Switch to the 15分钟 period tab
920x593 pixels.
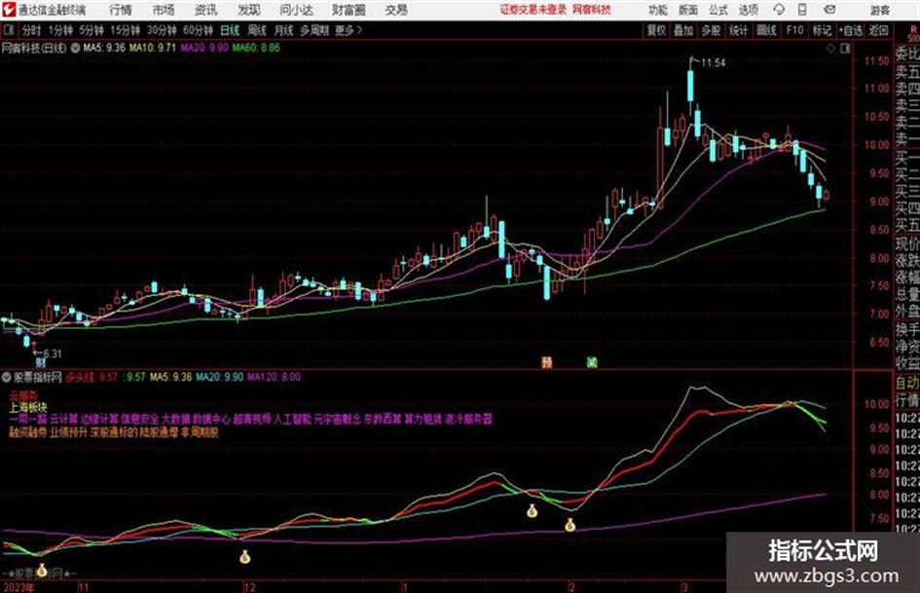click(x=125, y=30)
